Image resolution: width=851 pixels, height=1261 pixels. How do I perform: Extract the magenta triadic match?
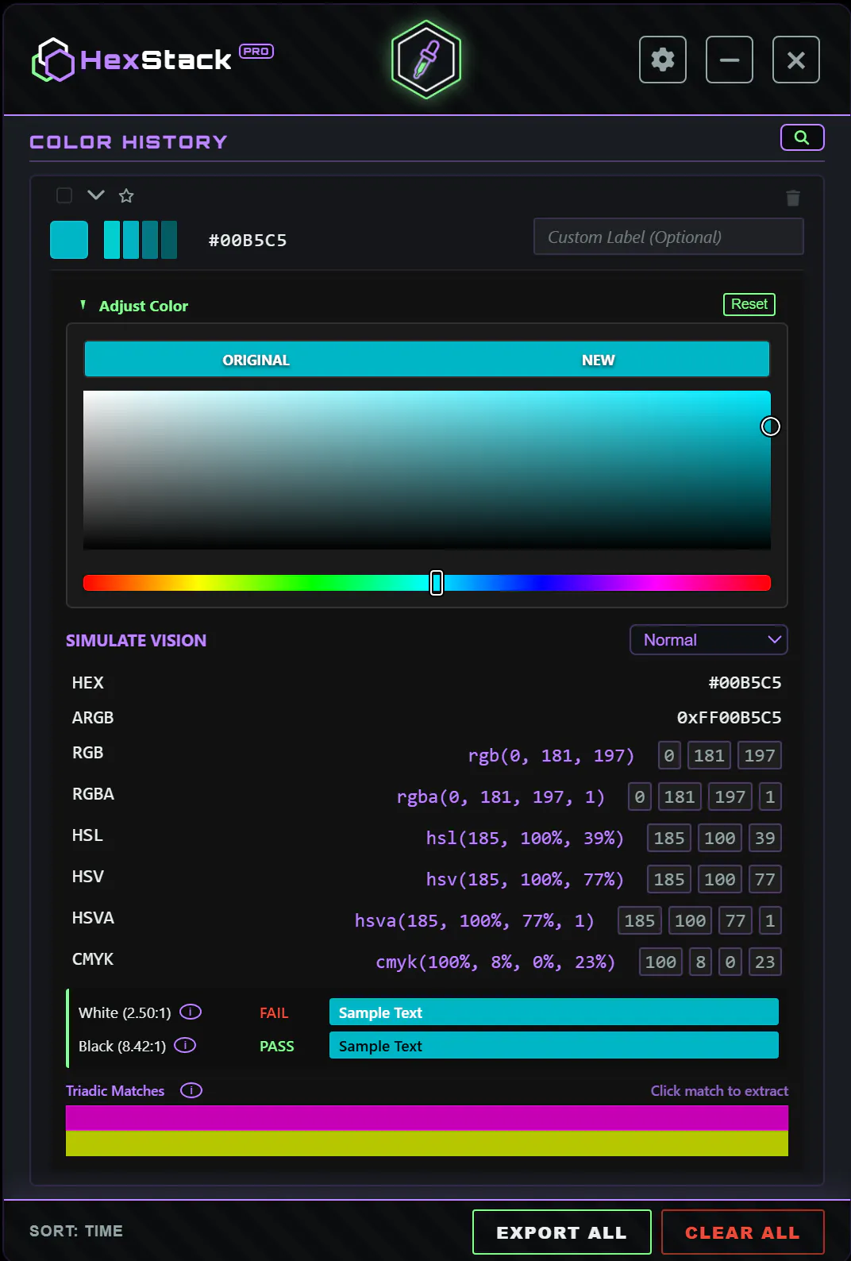(x=427, y=1118)
